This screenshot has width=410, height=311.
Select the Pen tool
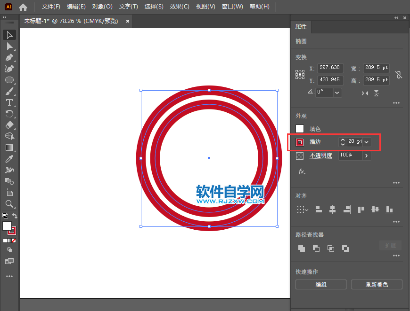(x=10, y=57)
